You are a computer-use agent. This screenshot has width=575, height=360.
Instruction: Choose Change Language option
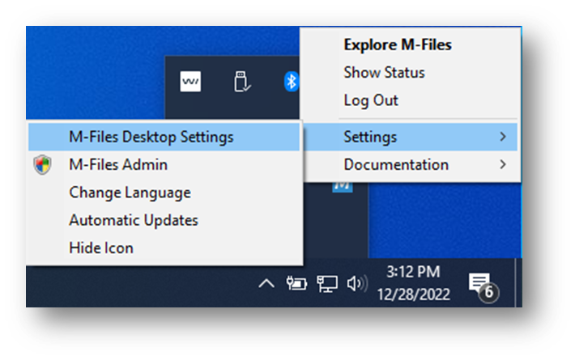[x=164, y=193]
